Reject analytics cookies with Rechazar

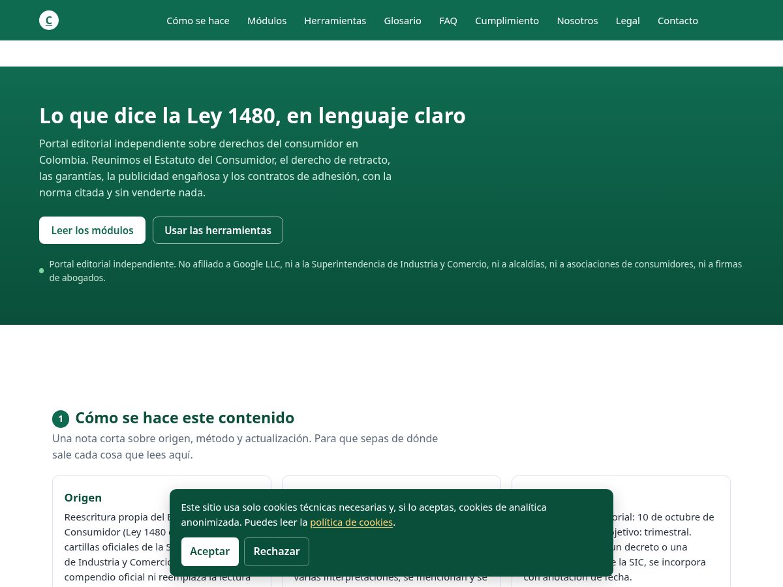[277, 552]
